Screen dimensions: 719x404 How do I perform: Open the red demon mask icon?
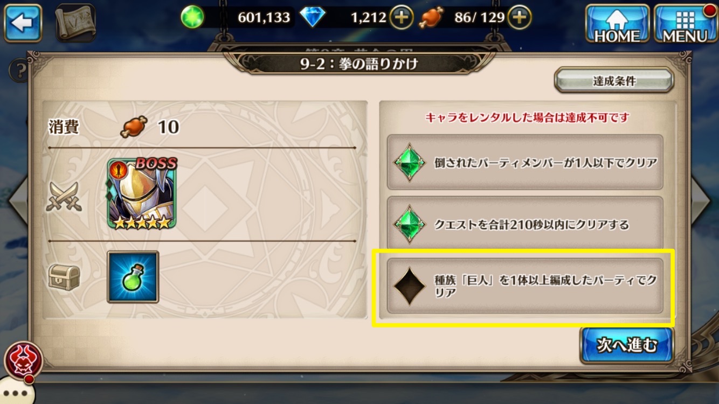[23, 359]
